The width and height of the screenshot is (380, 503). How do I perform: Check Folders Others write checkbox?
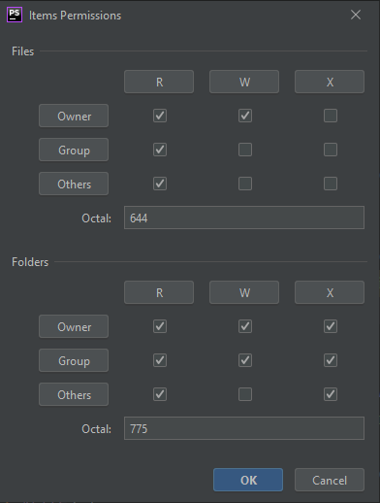(x=245, y=394)
